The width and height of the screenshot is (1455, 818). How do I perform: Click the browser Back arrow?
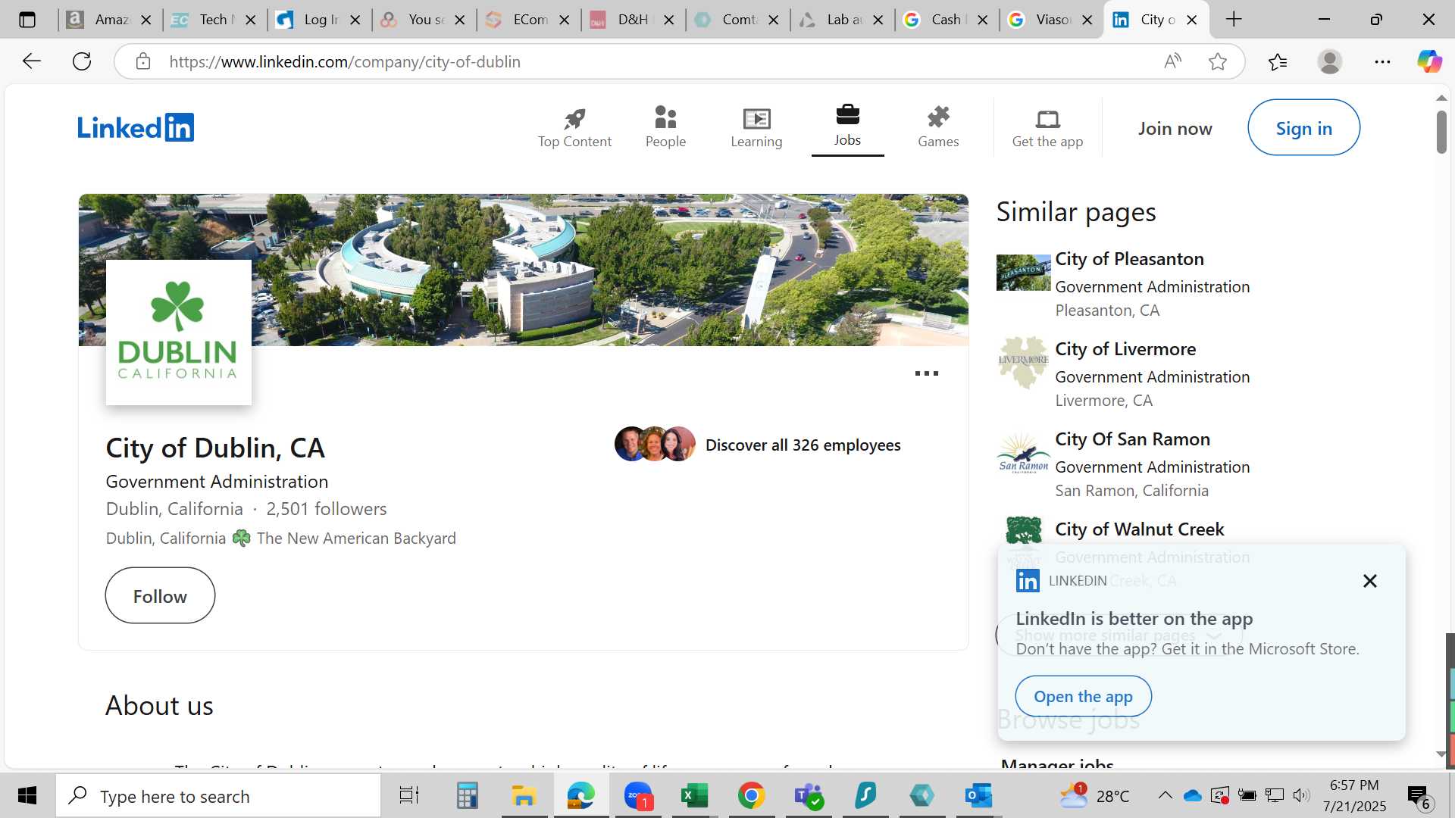pyautogui.click(x=32, y=61)
